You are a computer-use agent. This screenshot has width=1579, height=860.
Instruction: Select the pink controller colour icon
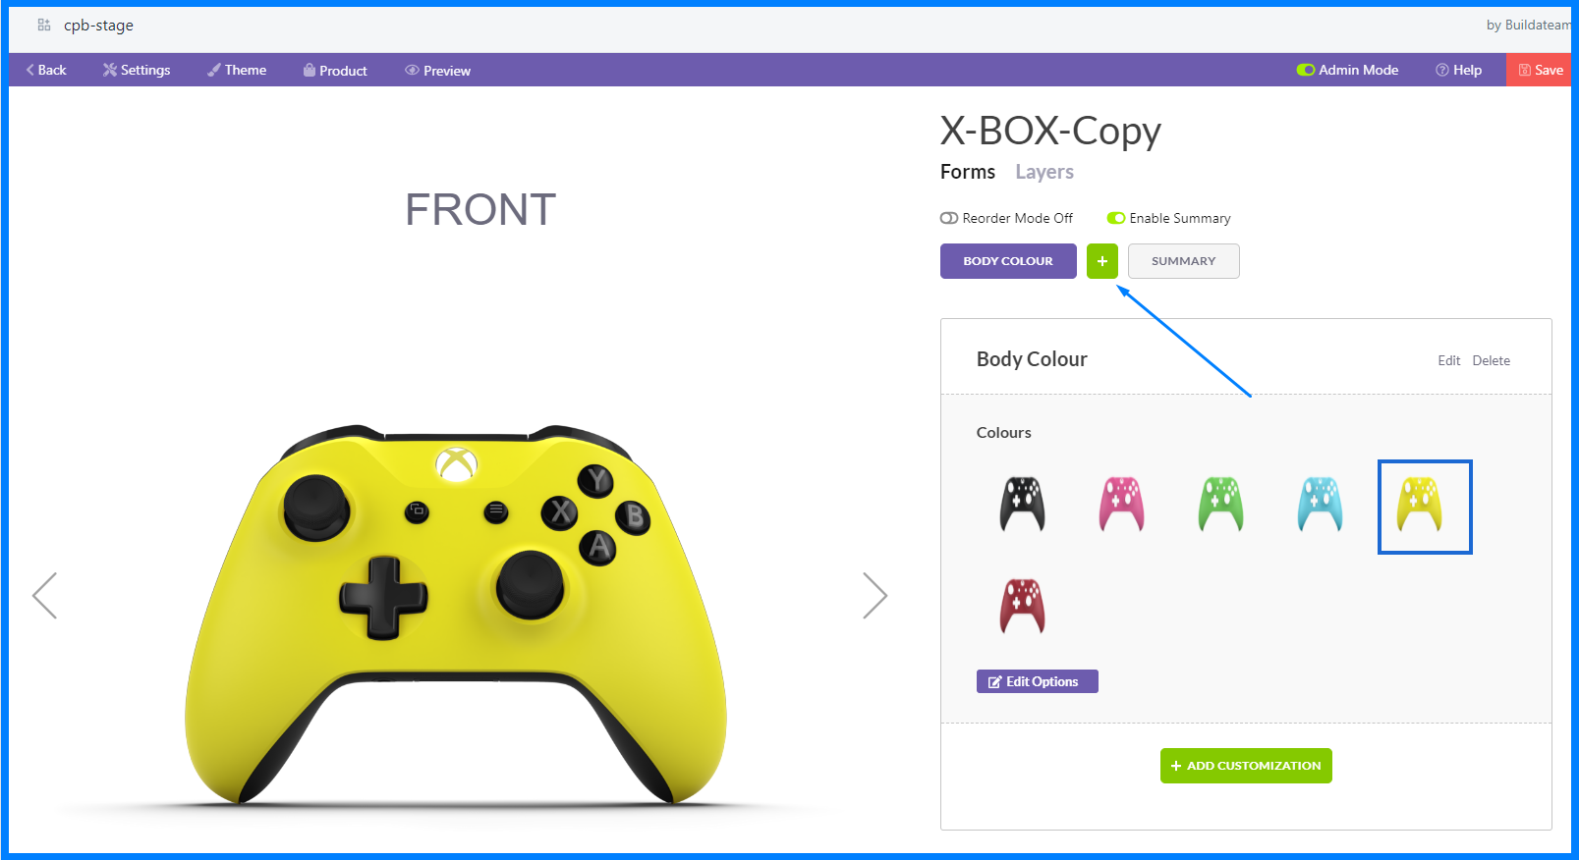pyautogui.click(x=1121, y=505)
